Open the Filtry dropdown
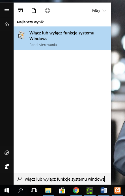 [99, 10]
